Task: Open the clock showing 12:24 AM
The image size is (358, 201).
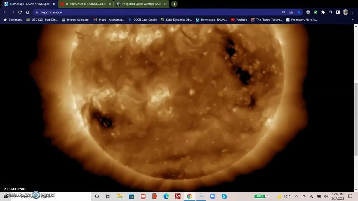Action: pyautogui.click(x=338, y=197)
